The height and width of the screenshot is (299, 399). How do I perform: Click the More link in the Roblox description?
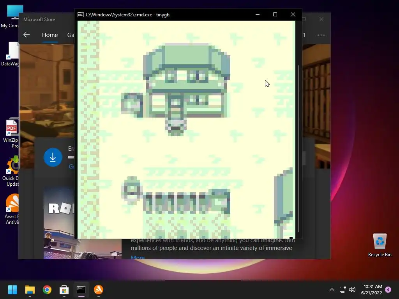click(x=138, y=258)
